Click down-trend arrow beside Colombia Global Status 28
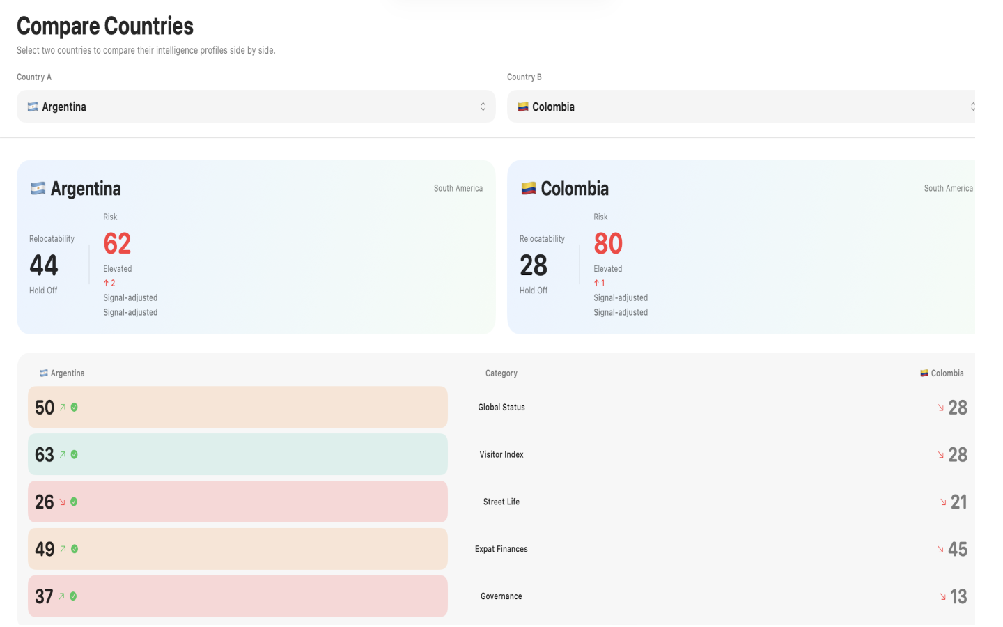 pos(941,408)
